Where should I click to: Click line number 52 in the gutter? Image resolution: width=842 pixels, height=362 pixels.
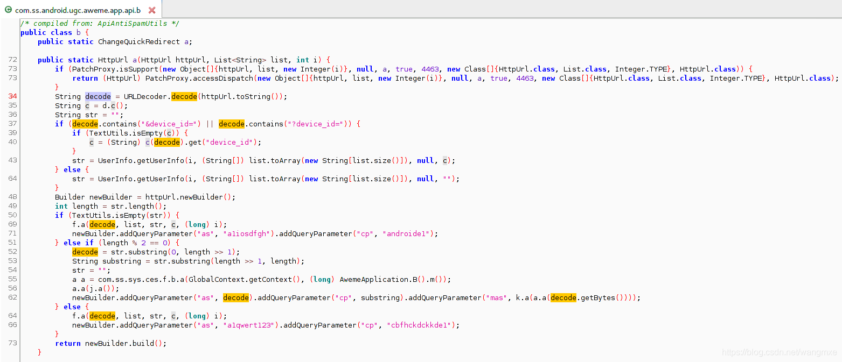tap(13, 252)
